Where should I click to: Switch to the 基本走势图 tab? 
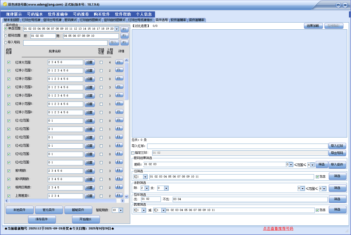point(11,20)
